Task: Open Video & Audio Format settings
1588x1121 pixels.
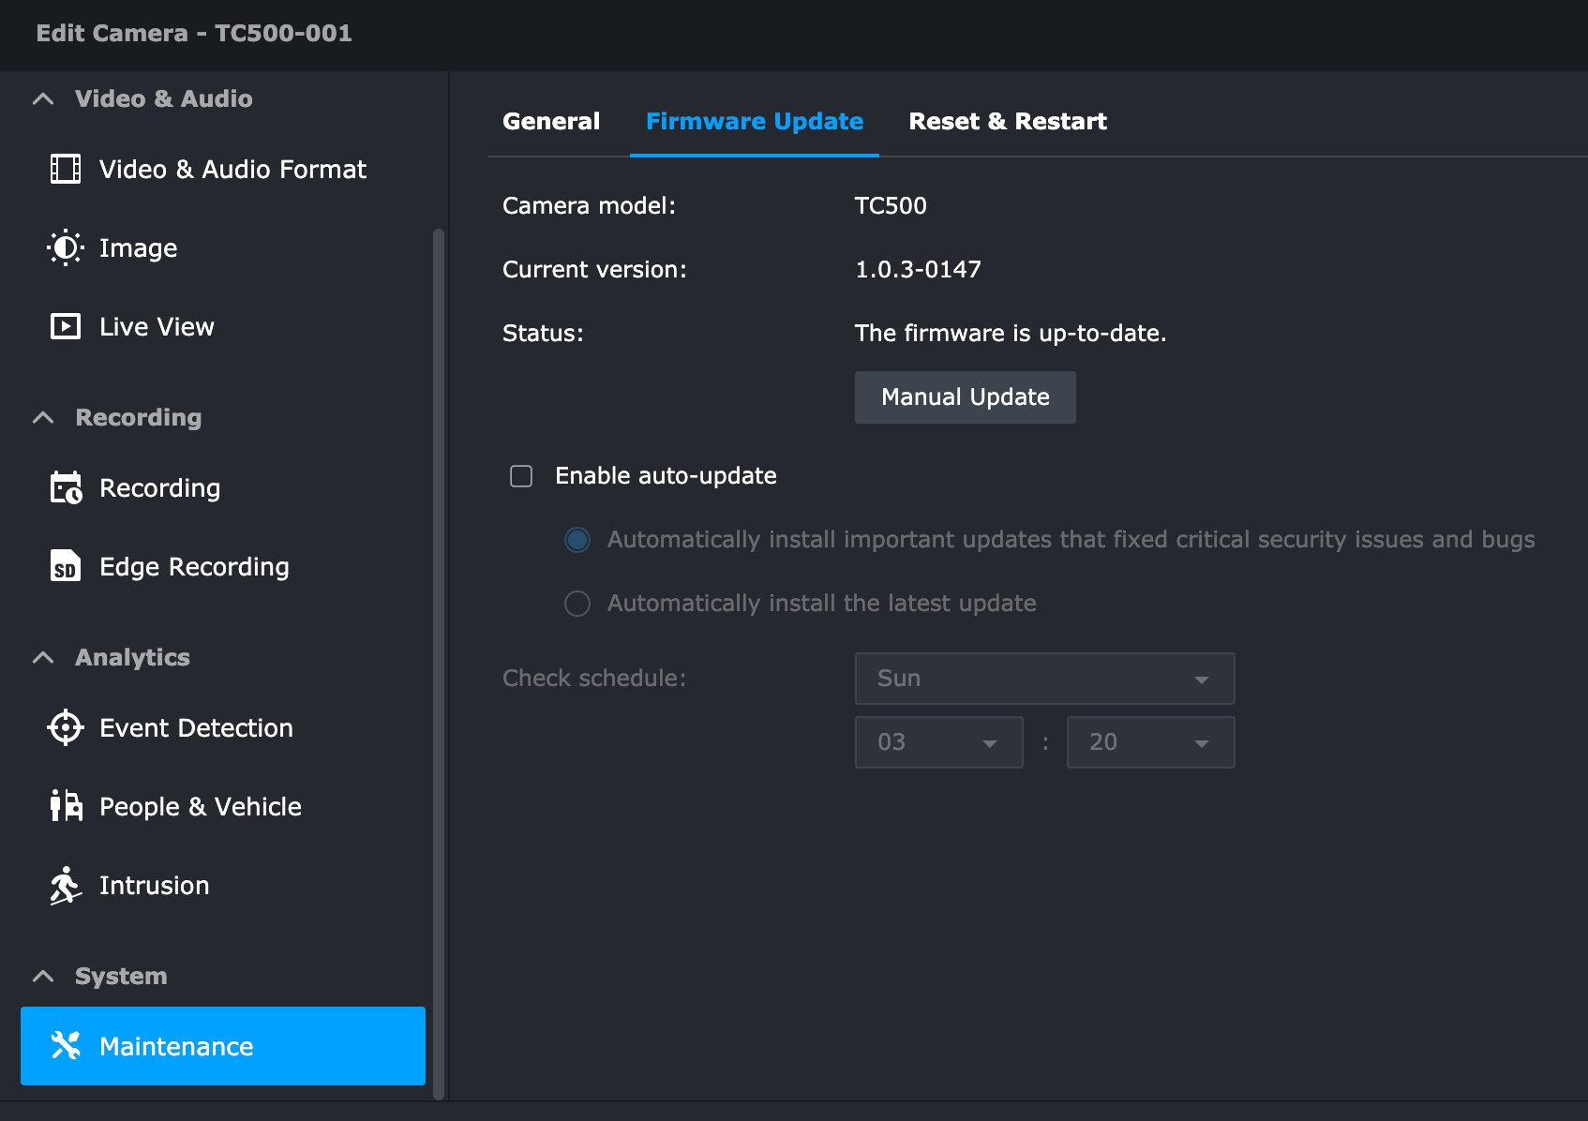Action: 223,170
